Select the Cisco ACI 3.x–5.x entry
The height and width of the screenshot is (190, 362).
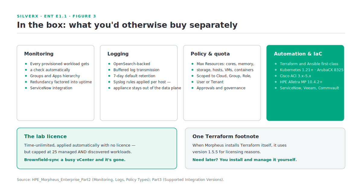[x=295, y=76]
